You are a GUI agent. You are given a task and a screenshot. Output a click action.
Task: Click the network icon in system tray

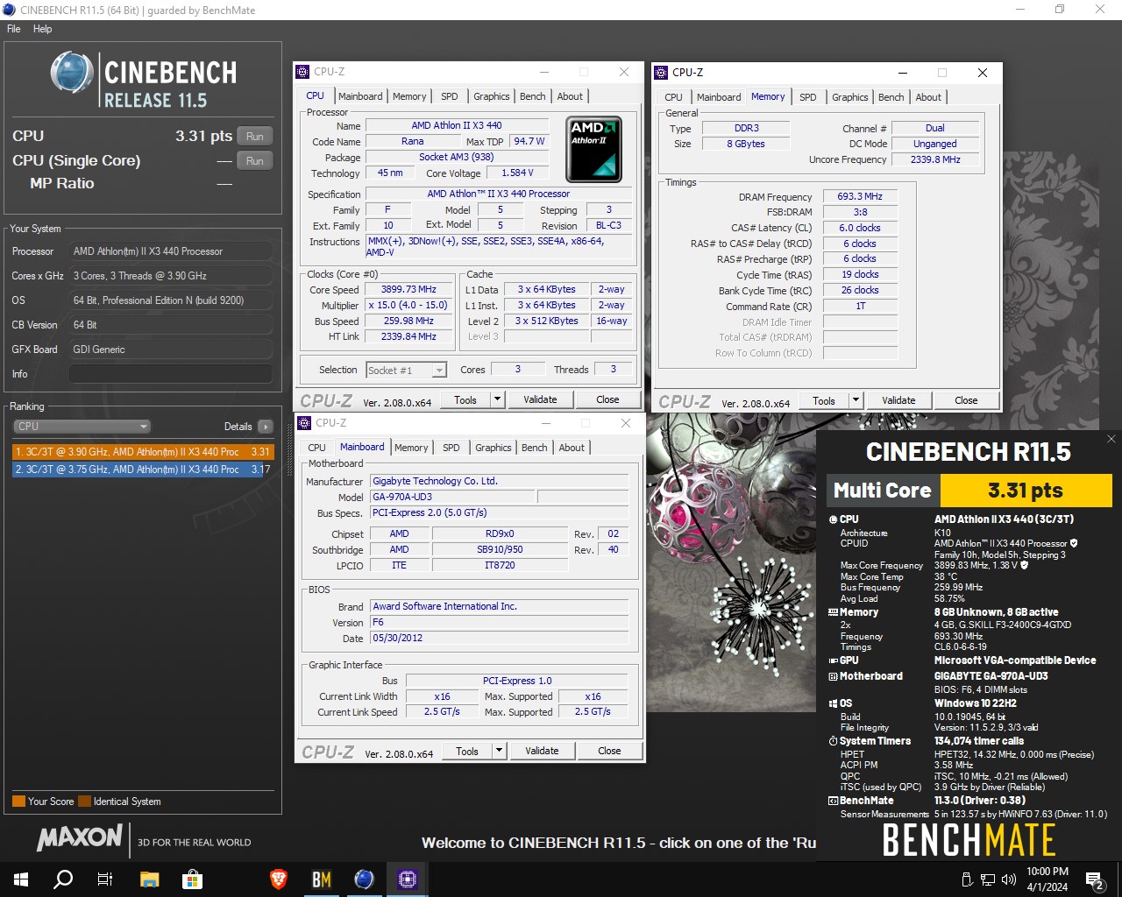point(988,879)
